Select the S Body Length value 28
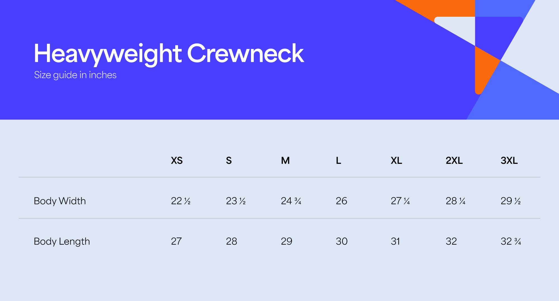 231,241
